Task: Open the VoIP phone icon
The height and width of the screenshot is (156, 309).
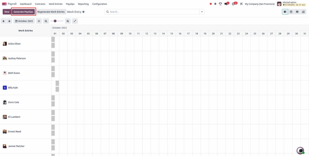Action: click(x=220, y=4)
